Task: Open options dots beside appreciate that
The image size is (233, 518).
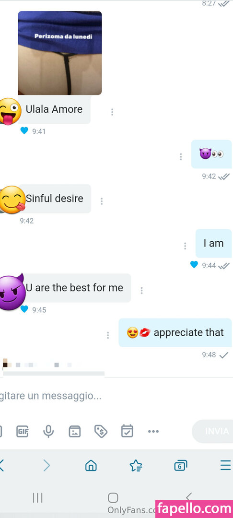Action: pos(108,335)
